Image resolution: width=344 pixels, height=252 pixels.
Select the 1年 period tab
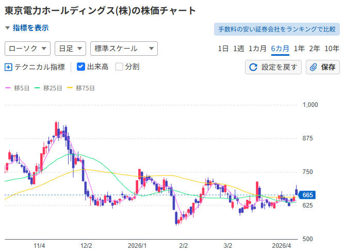(299, 49)
